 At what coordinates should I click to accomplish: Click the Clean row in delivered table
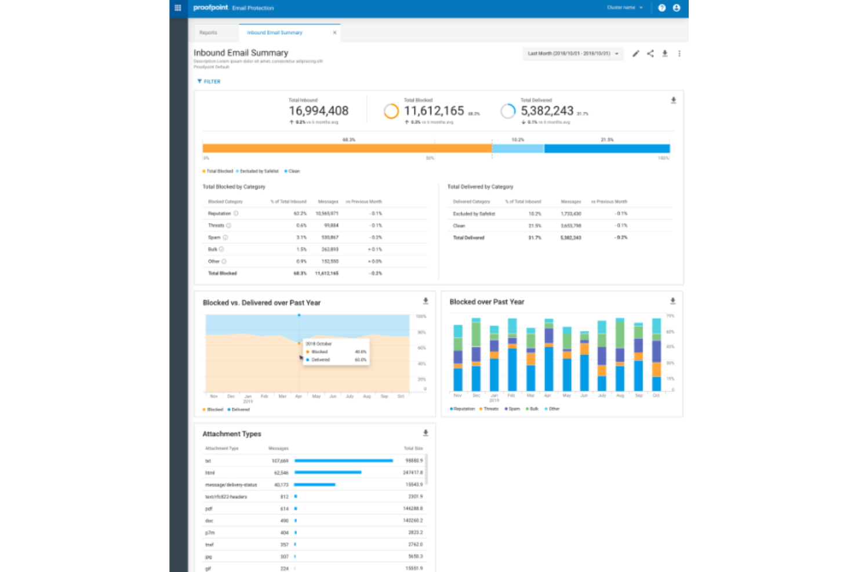tap(559, 225)
